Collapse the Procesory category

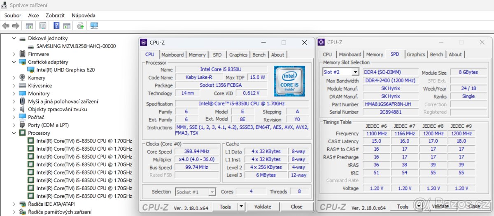click(x=14, y=133)
